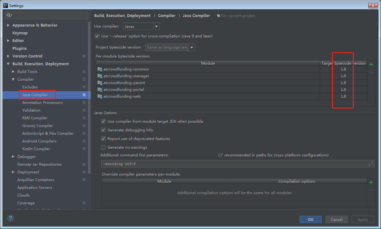The width and height of the screenshot is (381, 229).
Task: Click the search magnifier icon in settings
Action: (x=9, y=15)
